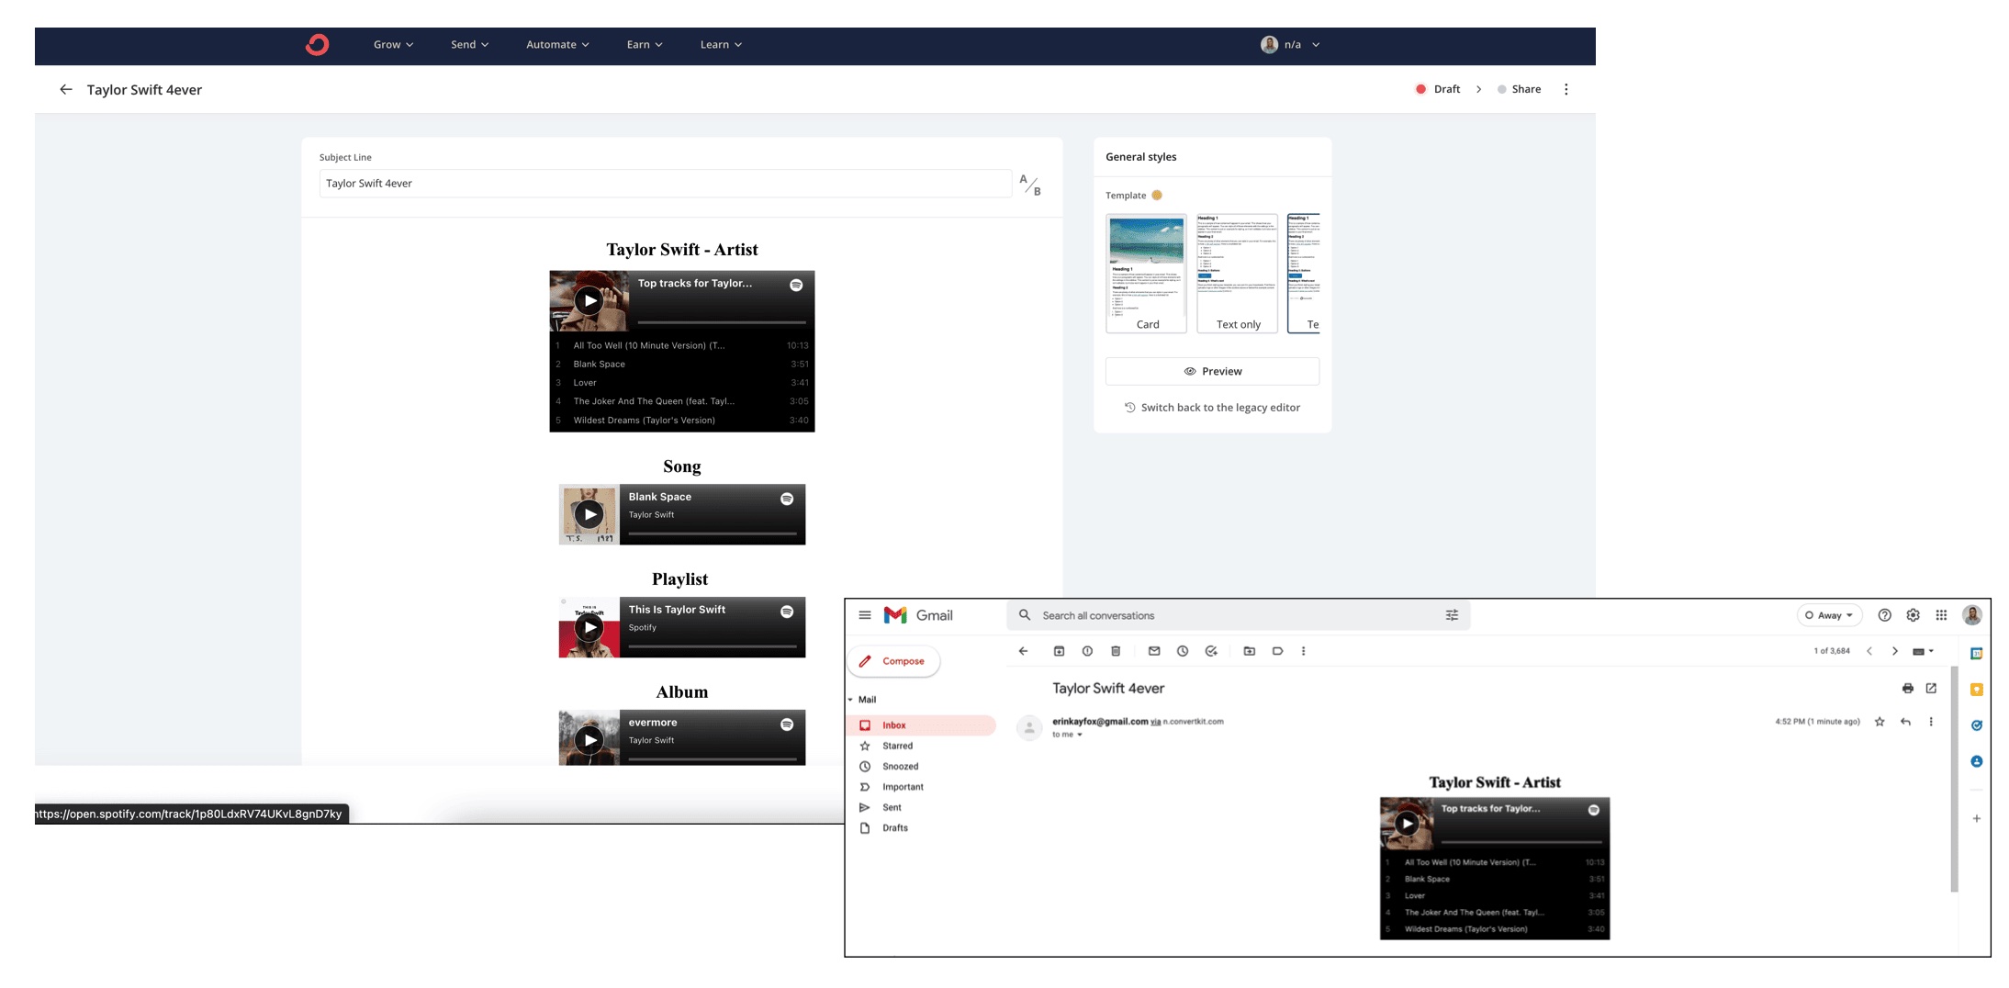Image resolution: width=2009 pixels, height=988 pixels.
Task: Click the Archive icon in Gmail toolbar
Action: click(x=1059, y=651)
